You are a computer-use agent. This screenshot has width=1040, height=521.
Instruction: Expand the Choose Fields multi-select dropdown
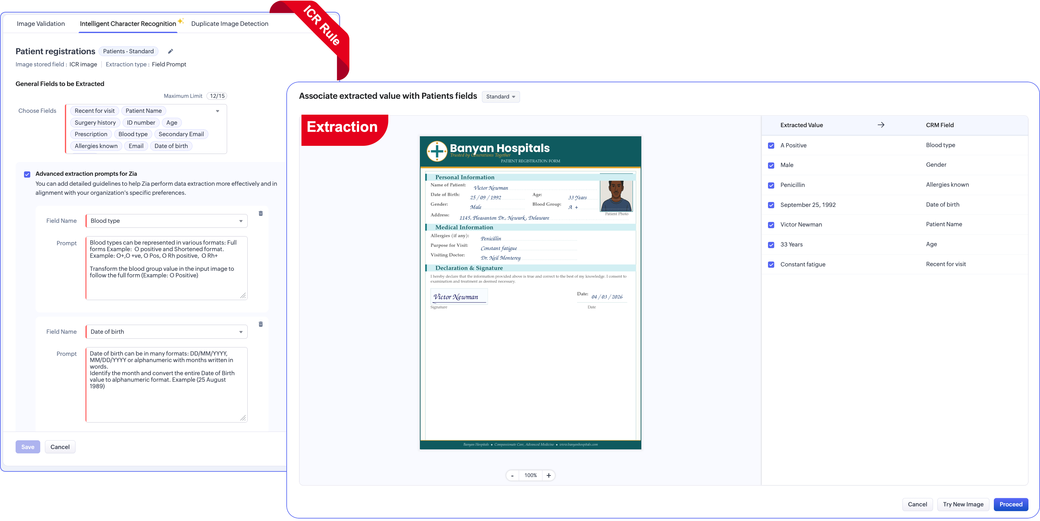218,111
